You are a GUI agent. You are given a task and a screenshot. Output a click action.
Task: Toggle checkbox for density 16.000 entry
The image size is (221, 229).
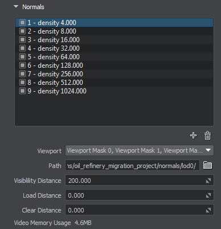(x=22, y=40)
